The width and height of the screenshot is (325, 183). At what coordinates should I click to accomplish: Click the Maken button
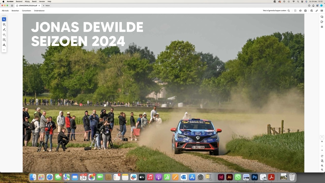coord(46,5)
